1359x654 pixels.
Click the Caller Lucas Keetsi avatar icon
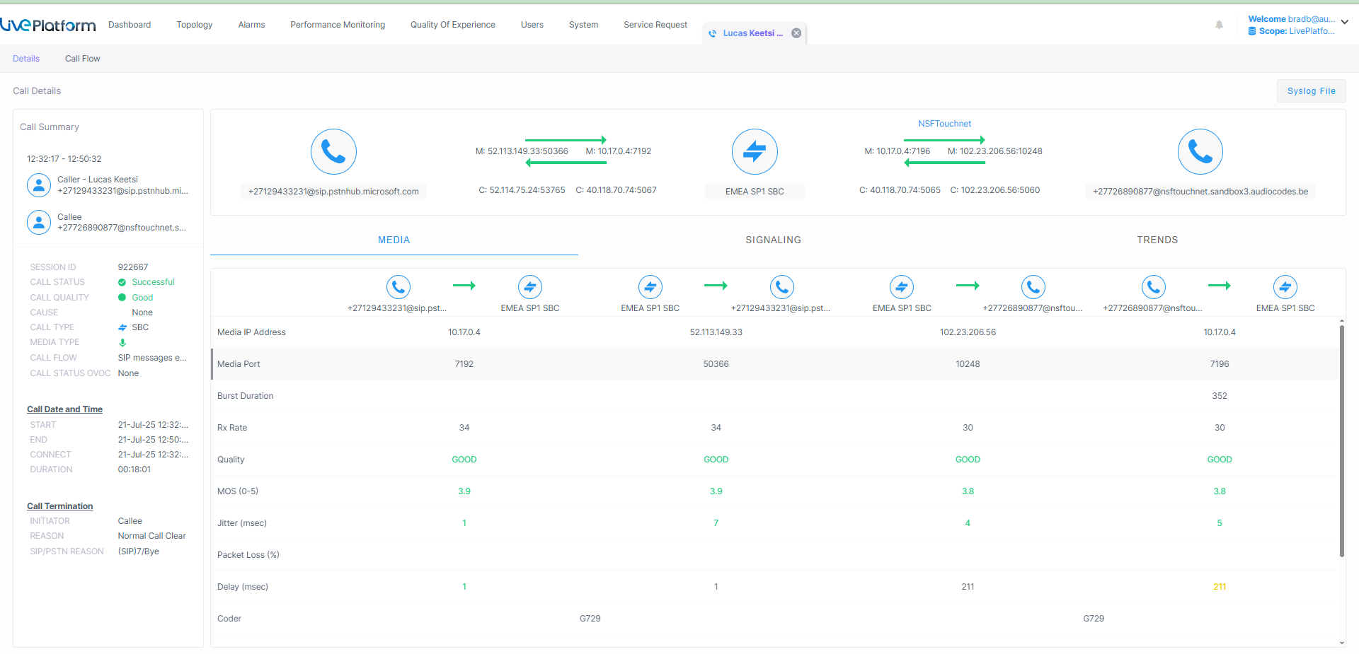(38, 185)
